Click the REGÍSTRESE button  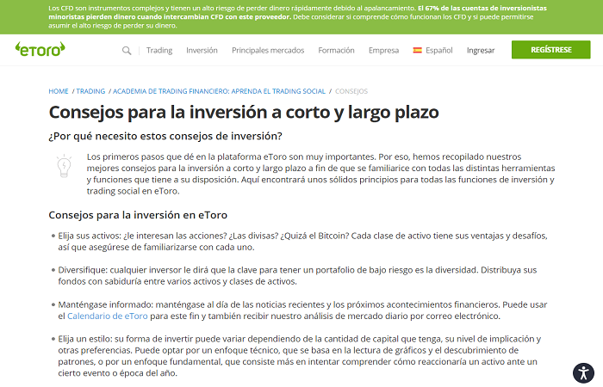pos(551,50)
